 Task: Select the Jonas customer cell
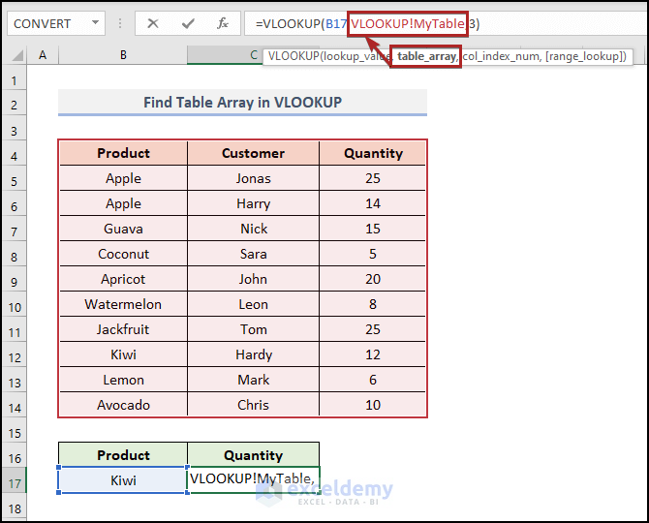(x=254, y=178)
